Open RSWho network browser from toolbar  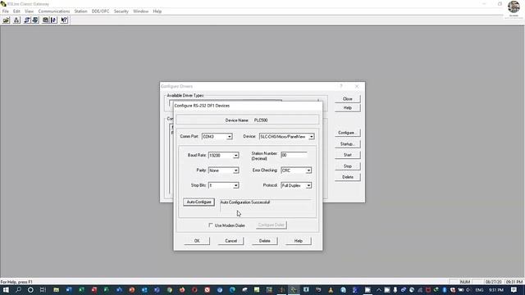[16, 20]
